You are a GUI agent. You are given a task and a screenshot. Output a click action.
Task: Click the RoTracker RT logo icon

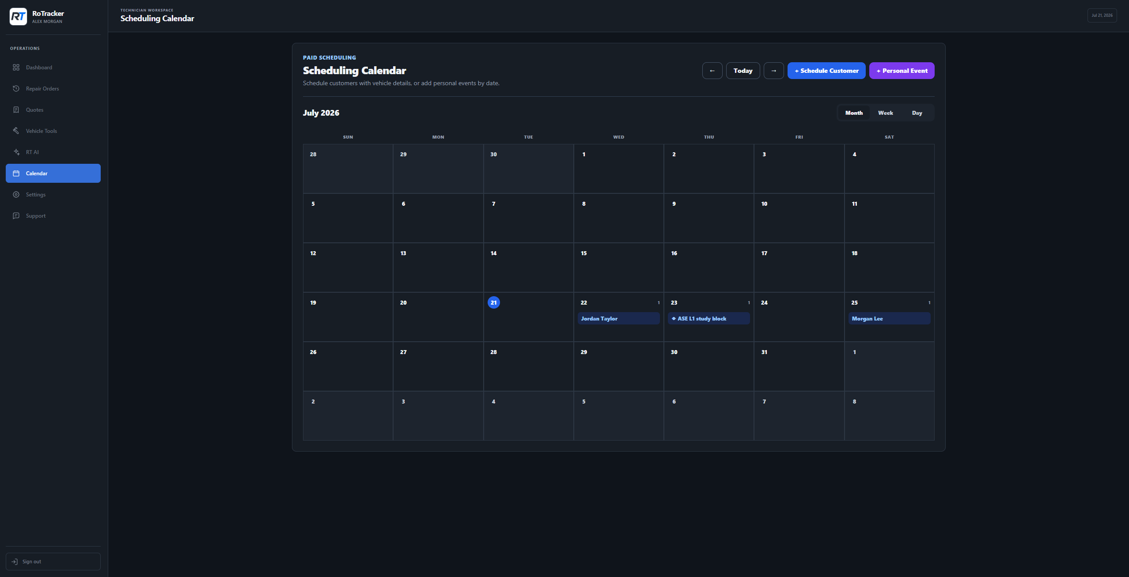(x=18, y=17)
